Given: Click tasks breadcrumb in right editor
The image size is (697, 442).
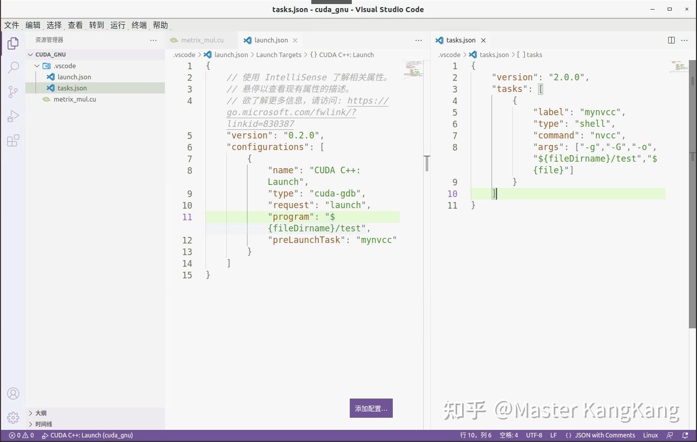Looking at the screenshot, I should tap(529, 55).
